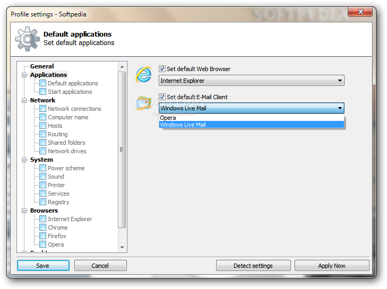
Task: Check the Routing box in tree
Action: (42, 134)
